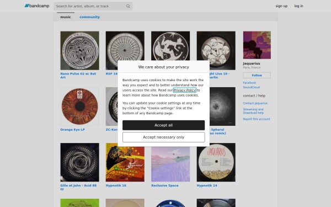Click Hypnotik 16 title link

pos(116,185)
